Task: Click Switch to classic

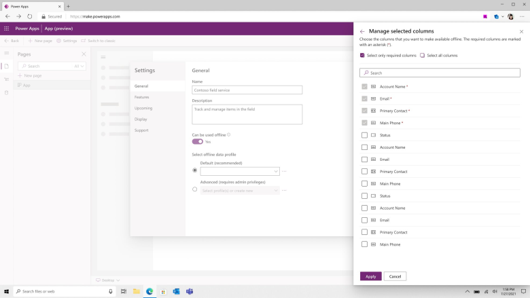Action: pyautogui.click(x=99, y=41)
